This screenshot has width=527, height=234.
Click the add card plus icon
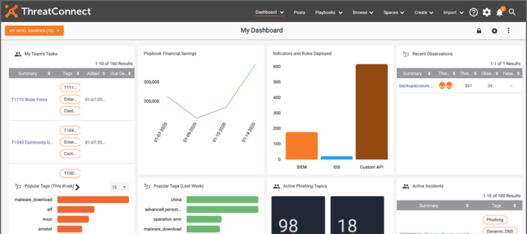495,31
